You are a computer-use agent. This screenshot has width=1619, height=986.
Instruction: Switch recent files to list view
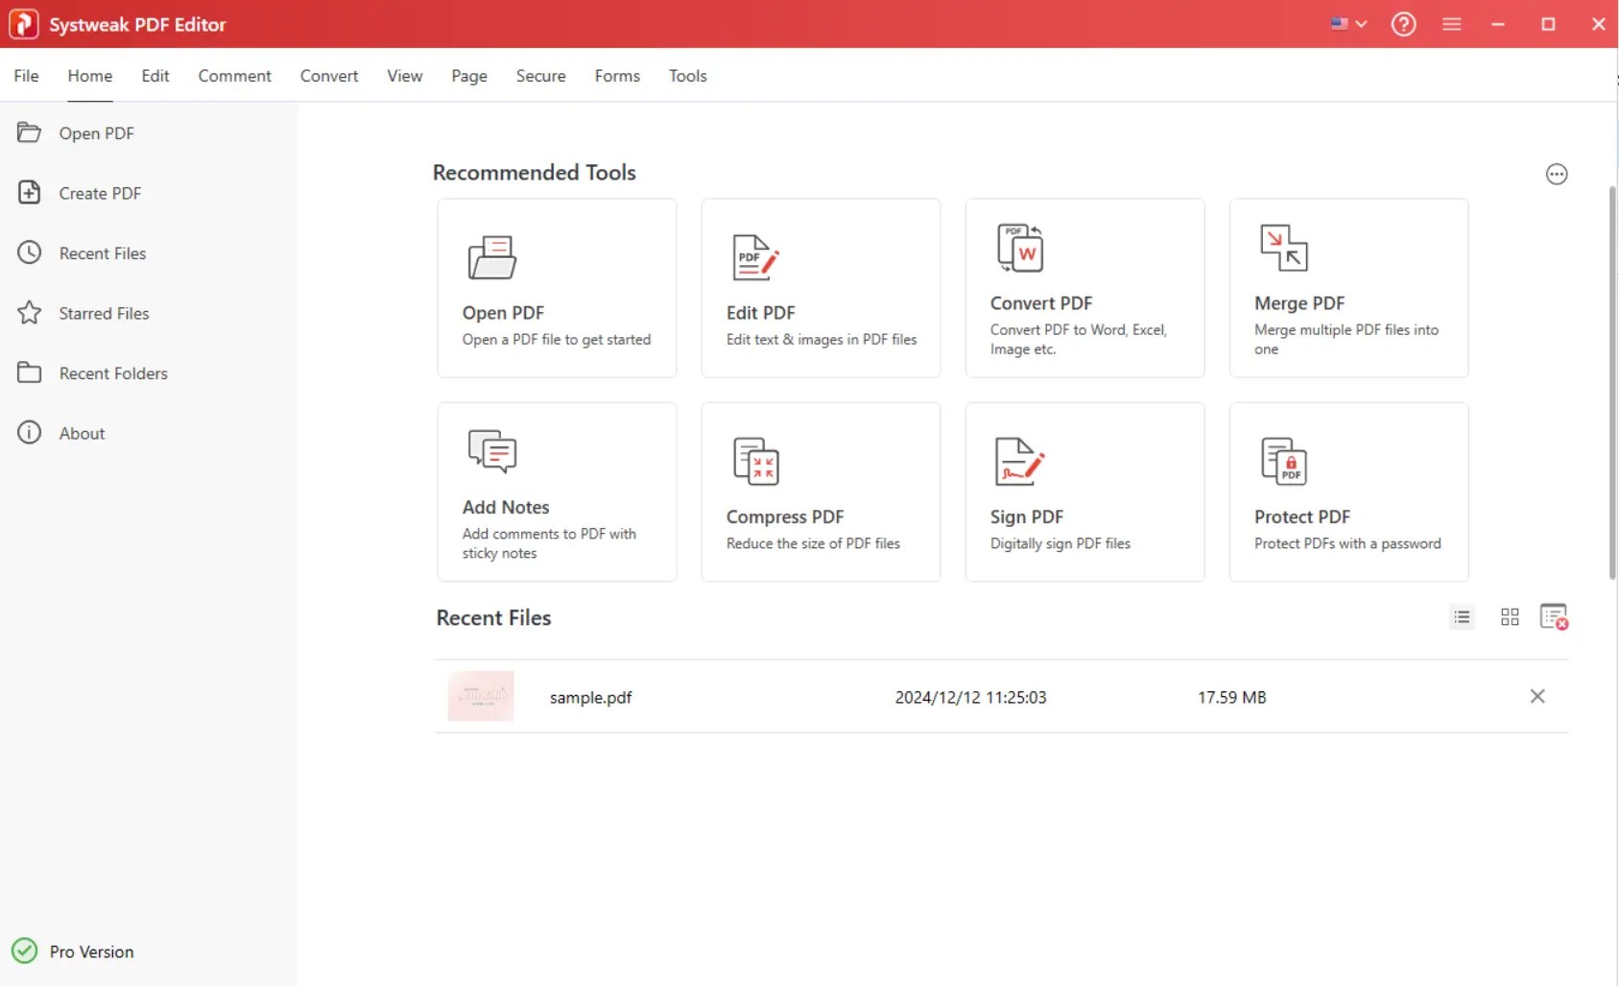coord(1462,617)
